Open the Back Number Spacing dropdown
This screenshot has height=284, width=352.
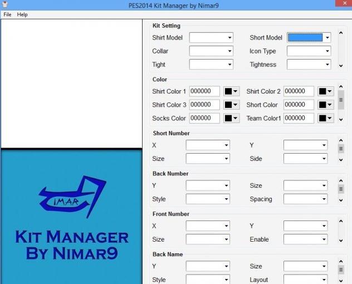click(305, 199)
